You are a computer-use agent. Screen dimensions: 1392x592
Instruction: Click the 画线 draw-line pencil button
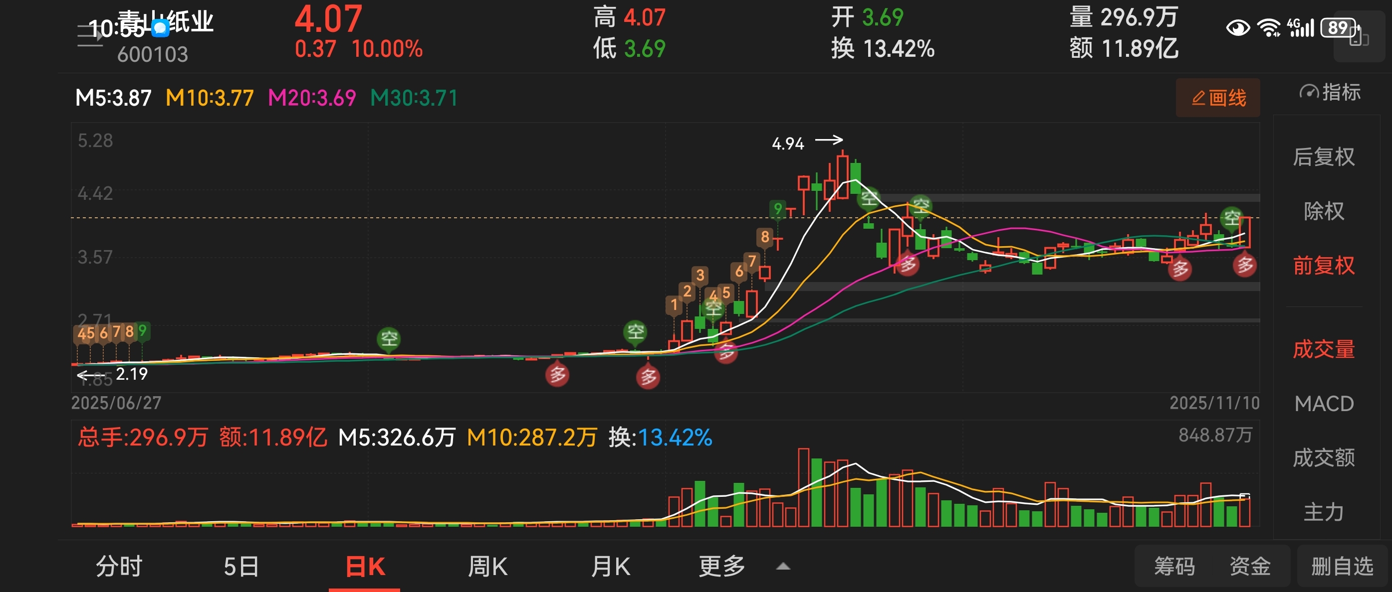point(1218,98)
